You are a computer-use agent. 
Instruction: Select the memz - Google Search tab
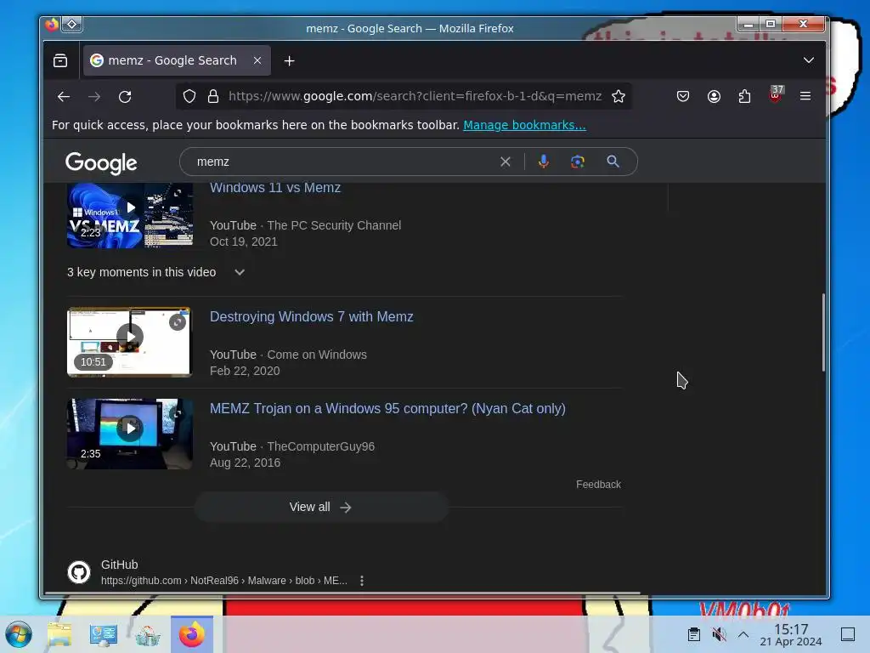click(x=177, y=60)
